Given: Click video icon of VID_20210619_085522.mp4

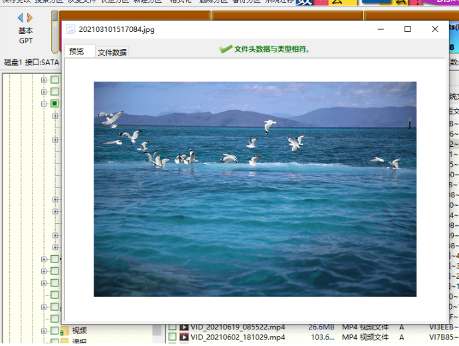Looking at the screenshot, I should coord(184,327).
